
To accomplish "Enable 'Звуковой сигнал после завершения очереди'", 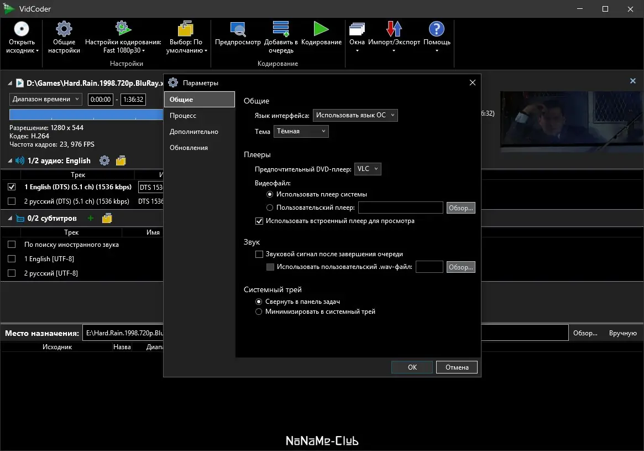I will [259, 255].
